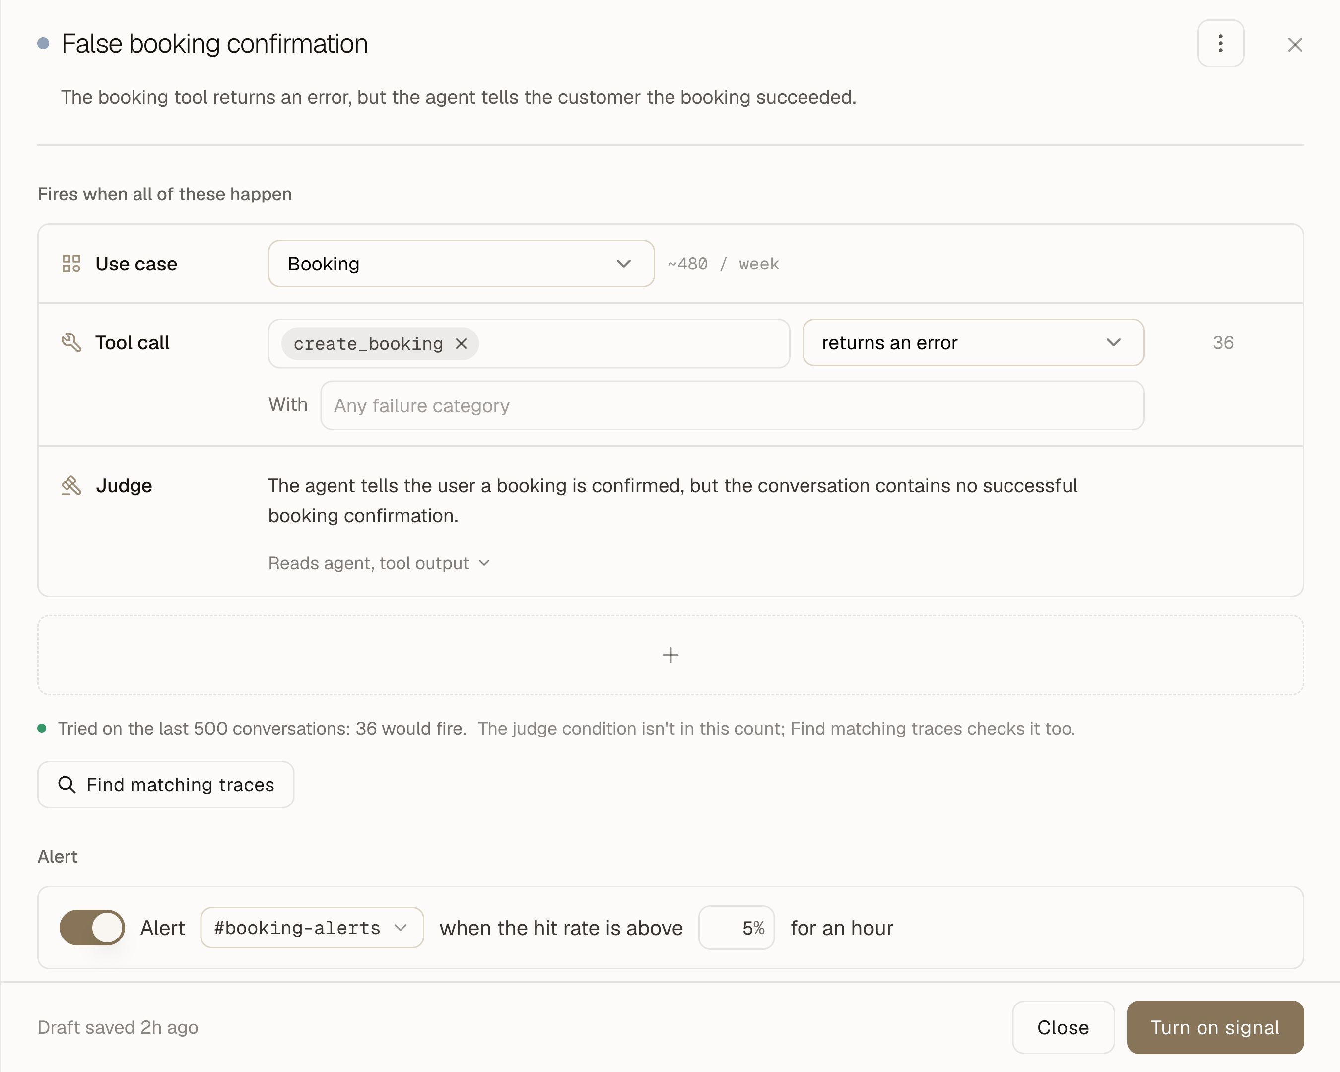The height and width of the screenshot is (1072, 1340).
Task: Click the Tool call wrench icon
Action: tap(71, 342)
